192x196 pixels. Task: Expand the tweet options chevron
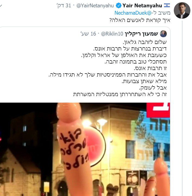click(x=1, y=6)
